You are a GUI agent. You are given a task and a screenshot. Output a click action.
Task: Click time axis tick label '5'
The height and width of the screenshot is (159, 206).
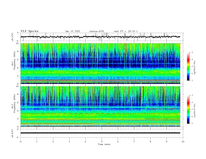pos(102,142)
